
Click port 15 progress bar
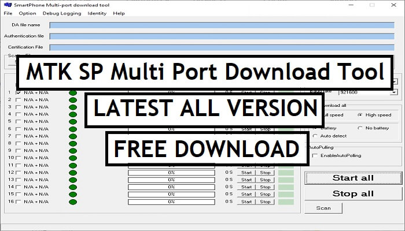coord(171,195)
